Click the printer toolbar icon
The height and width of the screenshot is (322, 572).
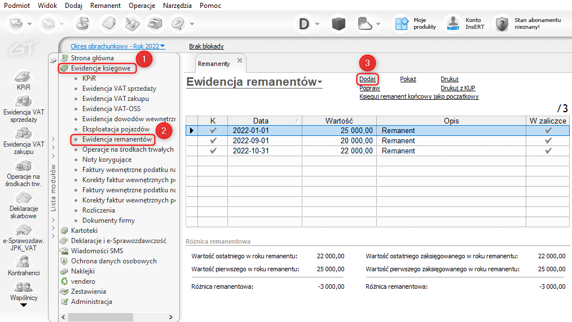(x=155, y=24)
